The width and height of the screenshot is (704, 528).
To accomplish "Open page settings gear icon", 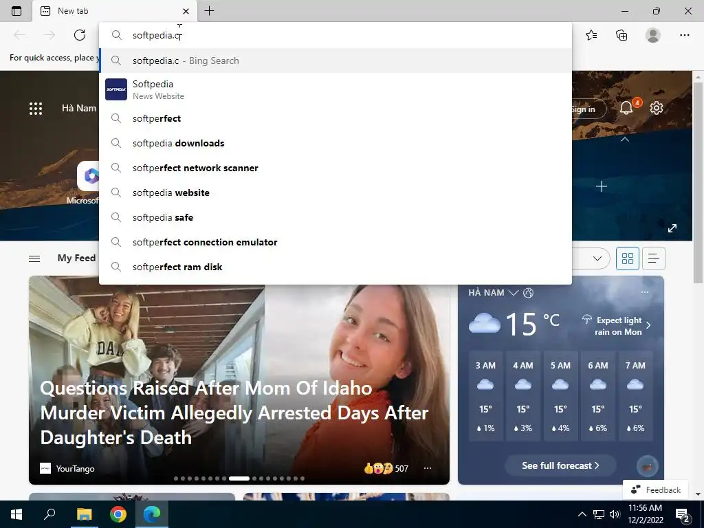I will coord(657,108).
